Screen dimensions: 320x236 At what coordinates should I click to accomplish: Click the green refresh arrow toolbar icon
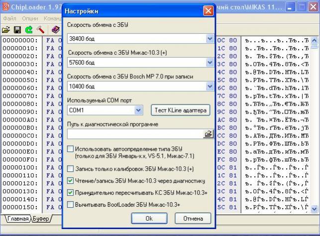(29, 30)
